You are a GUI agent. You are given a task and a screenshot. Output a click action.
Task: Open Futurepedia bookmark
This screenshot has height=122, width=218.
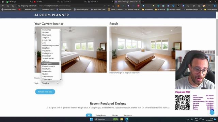[47, 9]
